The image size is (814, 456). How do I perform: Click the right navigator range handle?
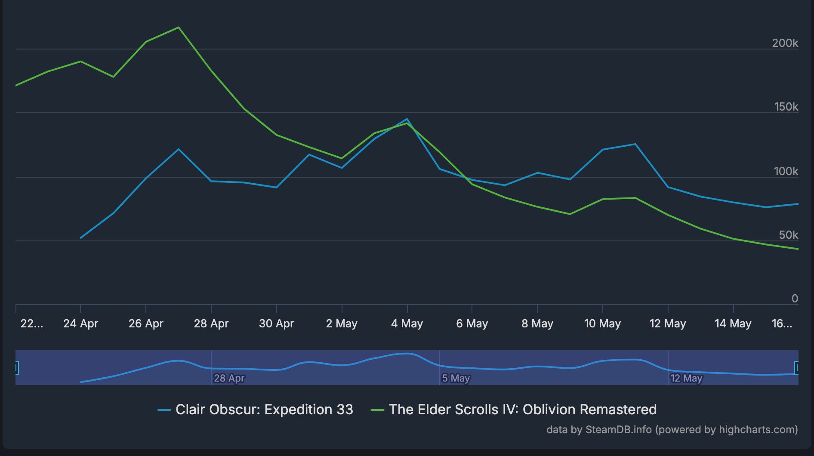pos(796,368)
